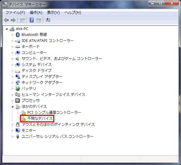Image resolution: width=181 pixels, height=165 pixels.
Task: Collapse the aka-PC root node
Action: [x=7, y=29]
